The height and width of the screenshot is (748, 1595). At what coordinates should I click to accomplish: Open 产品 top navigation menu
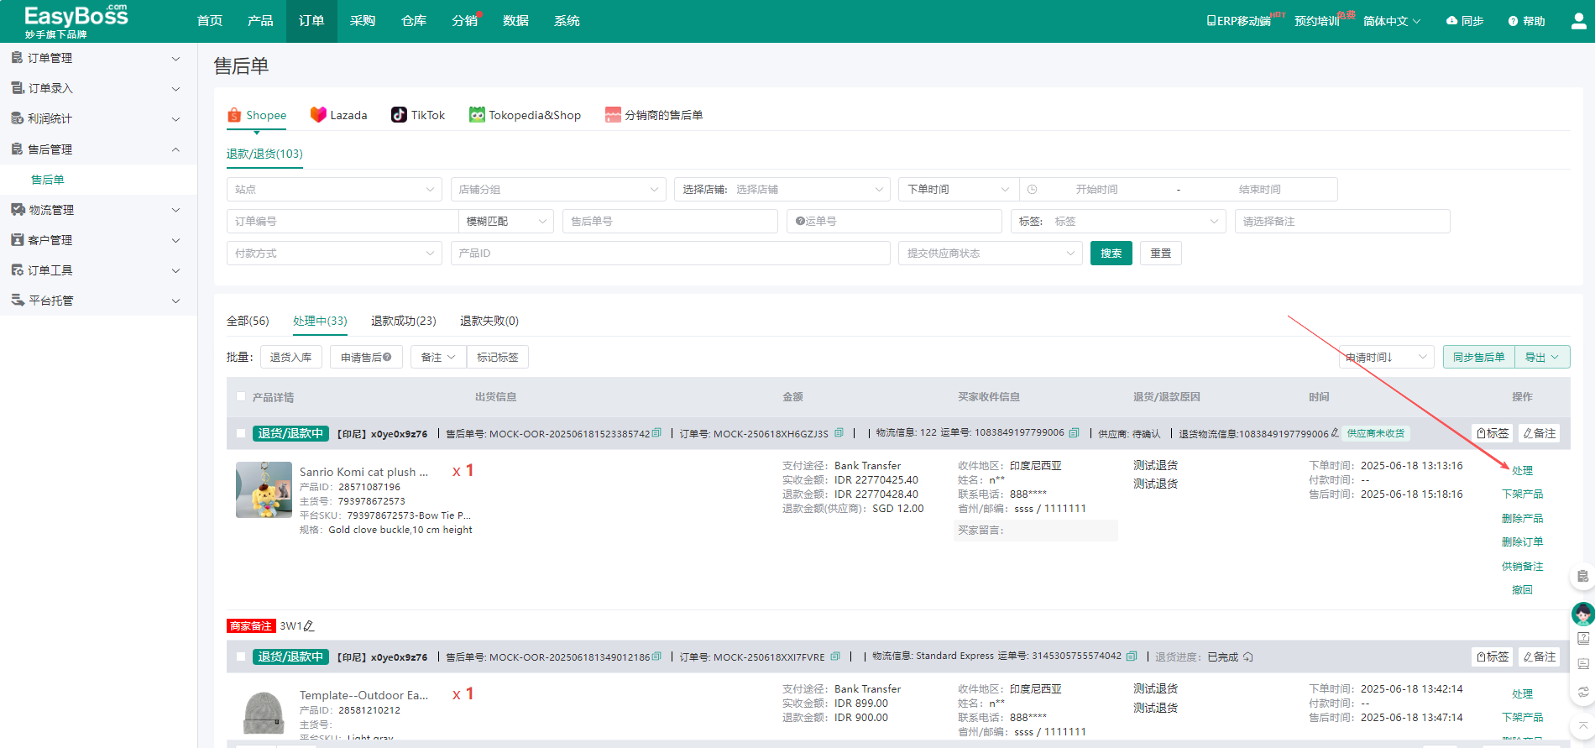(x=260, y=21)
